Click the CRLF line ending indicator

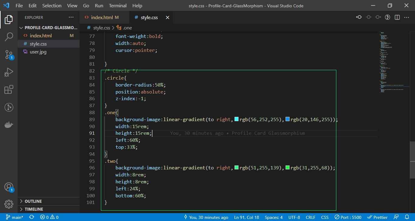(310, 217)
